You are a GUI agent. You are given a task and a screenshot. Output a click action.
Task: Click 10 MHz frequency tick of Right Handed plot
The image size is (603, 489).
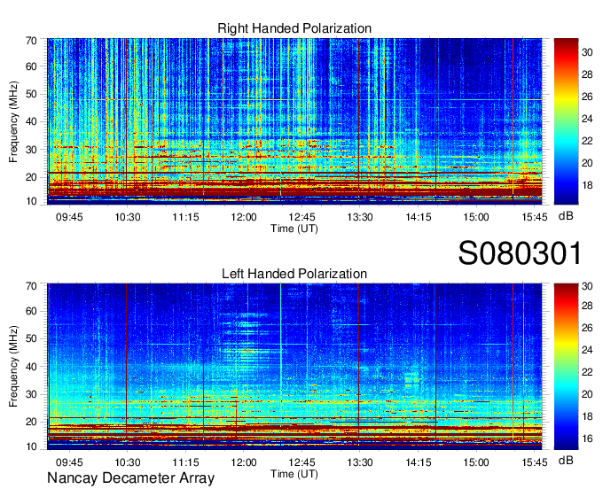(x=31, y=201)
